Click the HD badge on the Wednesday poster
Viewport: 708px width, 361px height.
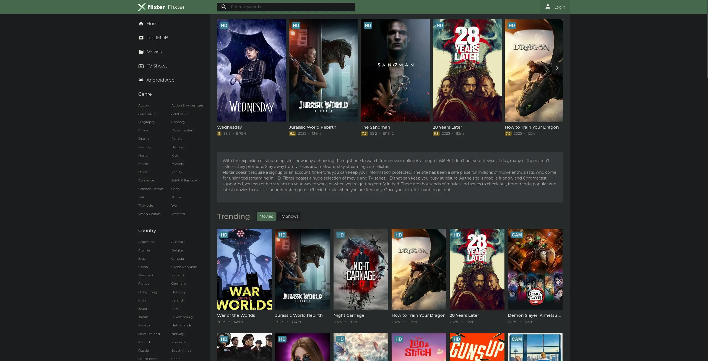(x=224, y=25)
